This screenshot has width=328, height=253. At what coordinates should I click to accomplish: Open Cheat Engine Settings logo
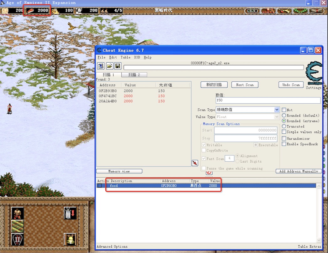coord(314,73)
